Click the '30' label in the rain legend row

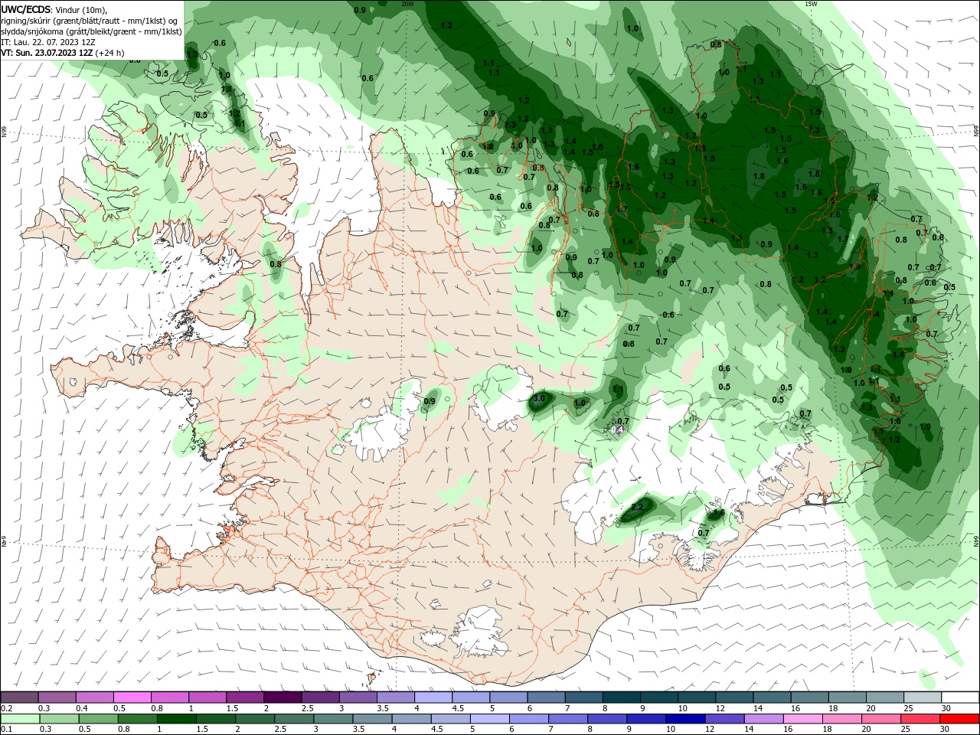(x=946, y=729)
